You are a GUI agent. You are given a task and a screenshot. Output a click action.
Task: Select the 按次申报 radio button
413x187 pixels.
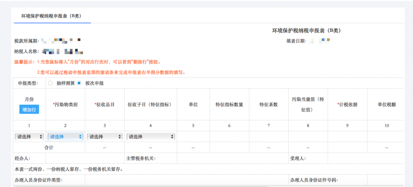tap(79, 83)
